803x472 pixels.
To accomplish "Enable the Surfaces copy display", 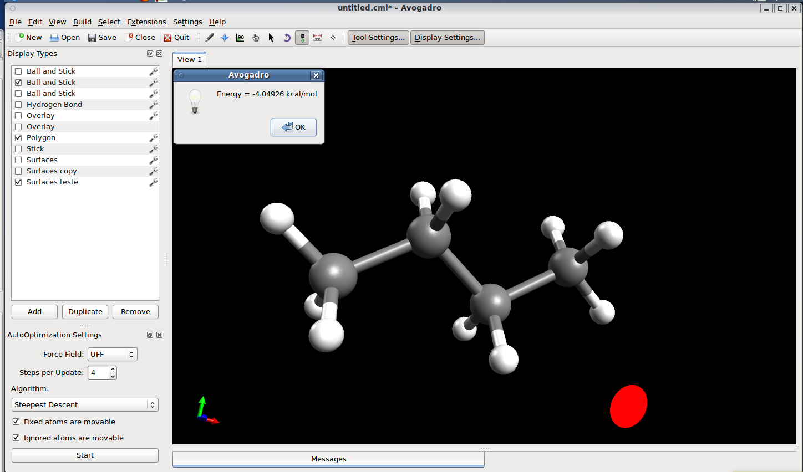I will (x=18, y=171).
